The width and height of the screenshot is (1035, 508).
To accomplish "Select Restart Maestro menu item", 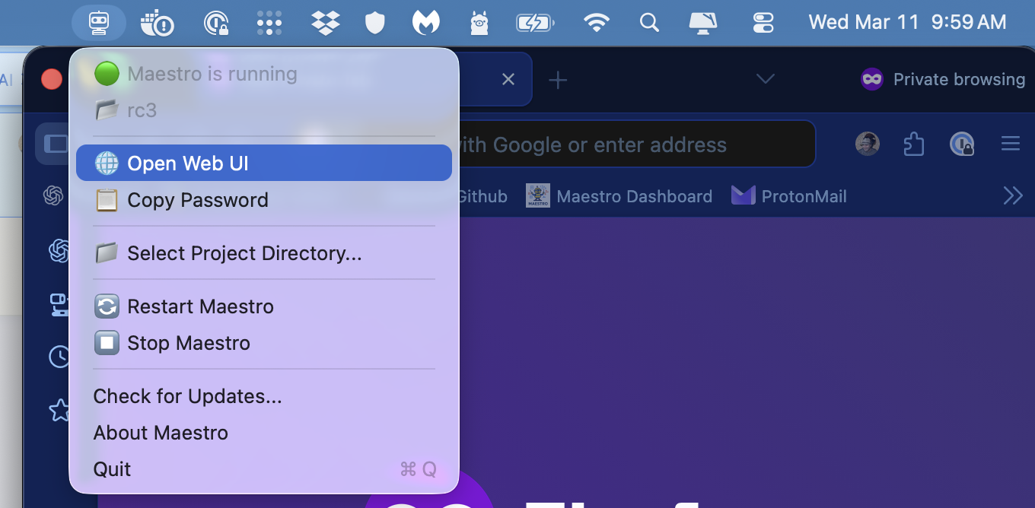I will point(264,306).
